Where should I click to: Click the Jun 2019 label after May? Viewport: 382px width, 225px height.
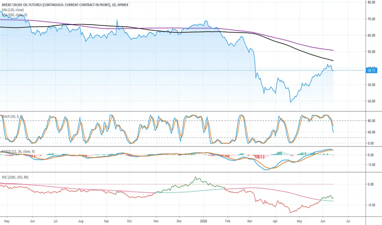click(x=32, y=221)
